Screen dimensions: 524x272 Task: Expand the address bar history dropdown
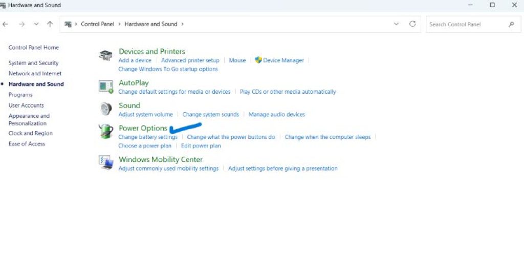pyautogui.click(x=397, y=24)
